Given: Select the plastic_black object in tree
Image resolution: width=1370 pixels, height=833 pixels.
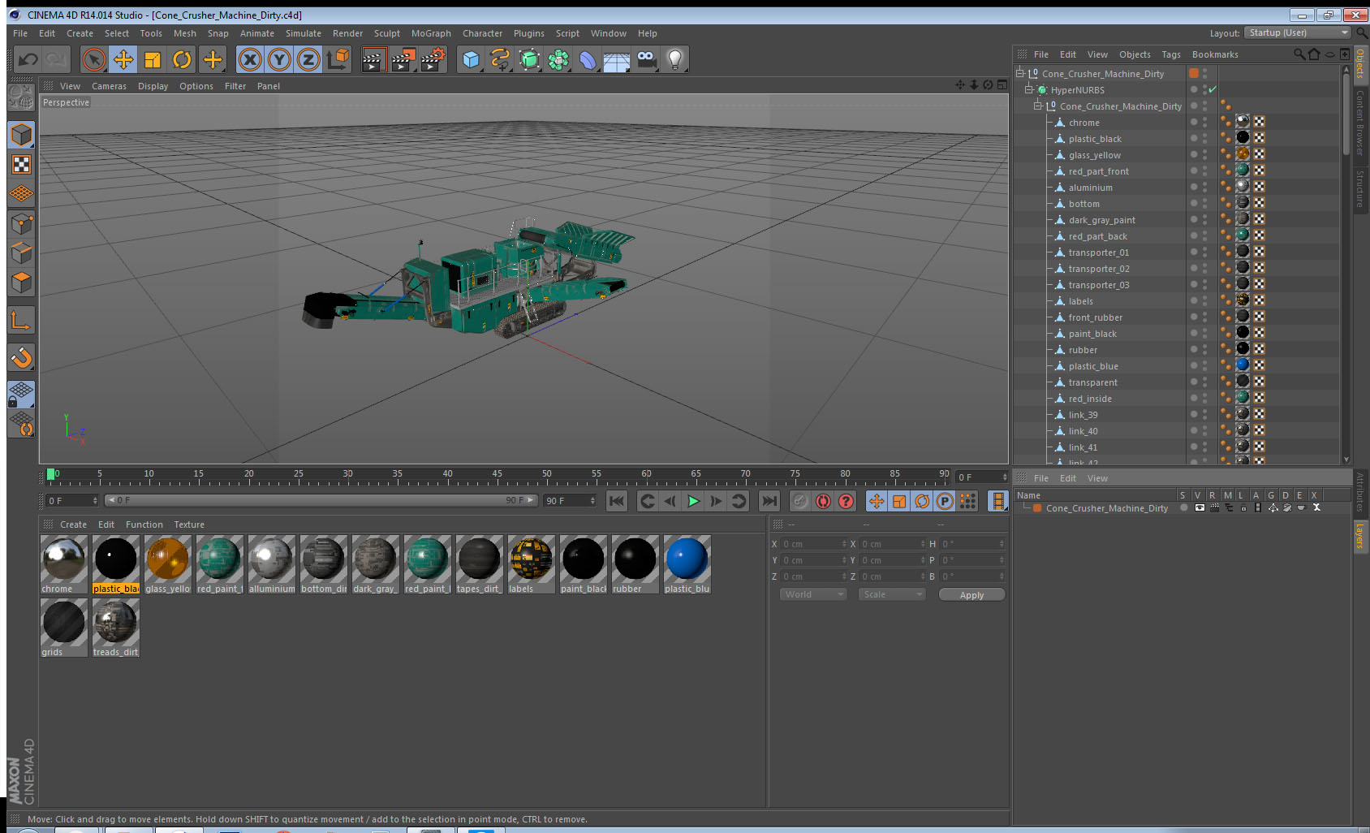Looking at the screenshot, I should coord(1095,139).
